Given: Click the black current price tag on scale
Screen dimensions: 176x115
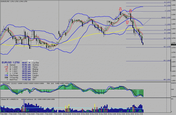Looking at the screenshot, I should (173, 45).
